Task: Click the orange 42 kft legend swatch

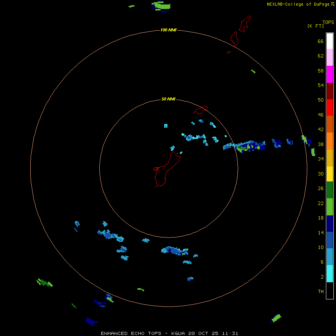Action: click(x=330, y=141)
